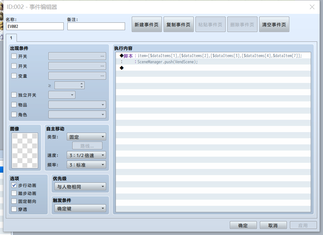323x235 pixels.
Task: Open the 类型 dropdown showing 固定
Action: coord(86,137)
